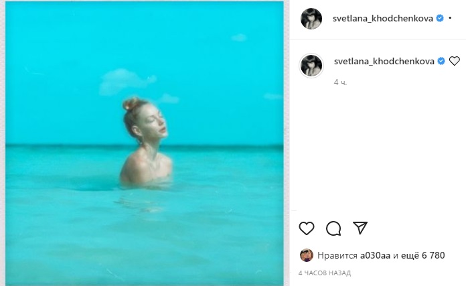
Task: Open svetlana_khodchenkova profile from caption username
Action: click(x=384, y=61)
